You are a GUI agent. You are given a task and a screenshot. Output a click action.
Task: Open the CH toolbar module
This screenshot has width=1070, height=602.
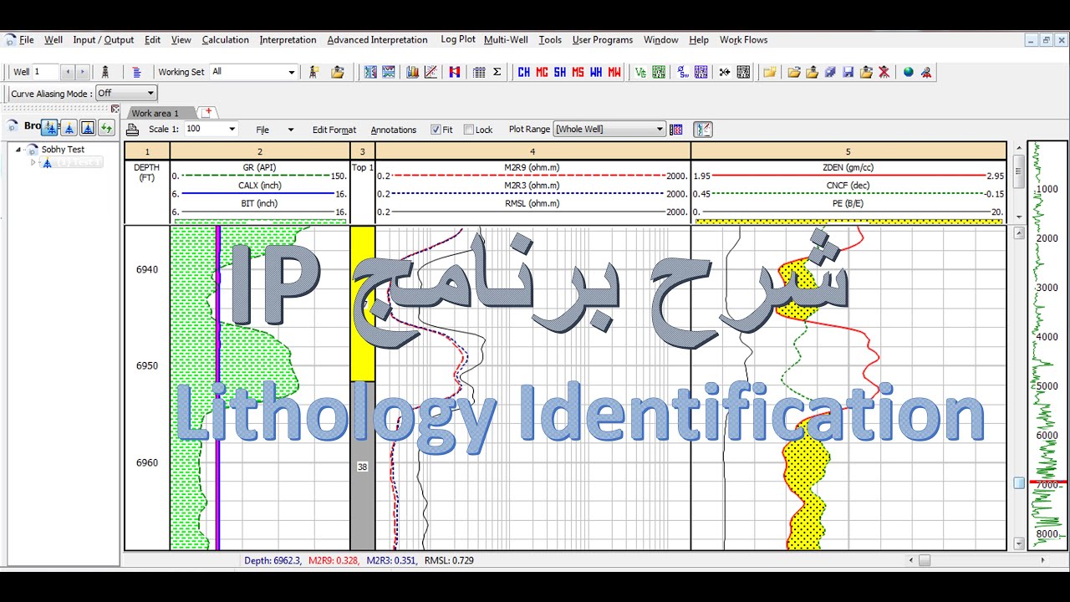(x=523, y=72)
